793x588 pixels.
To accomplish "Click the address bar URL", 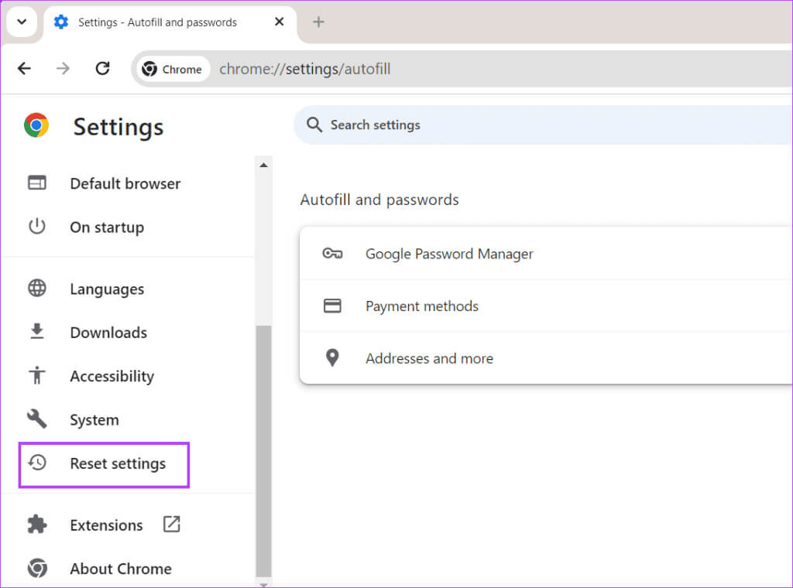I will (305, 69).
